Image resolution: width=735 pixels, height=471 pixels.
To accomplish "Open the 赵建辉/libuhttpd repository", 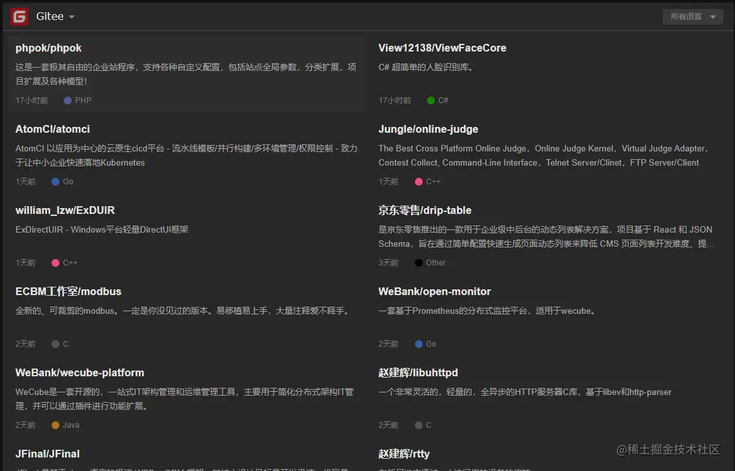I will [x=418, y=372].
